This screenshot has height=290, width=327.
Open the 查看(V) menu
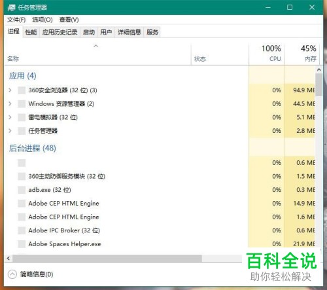point(69,20)
